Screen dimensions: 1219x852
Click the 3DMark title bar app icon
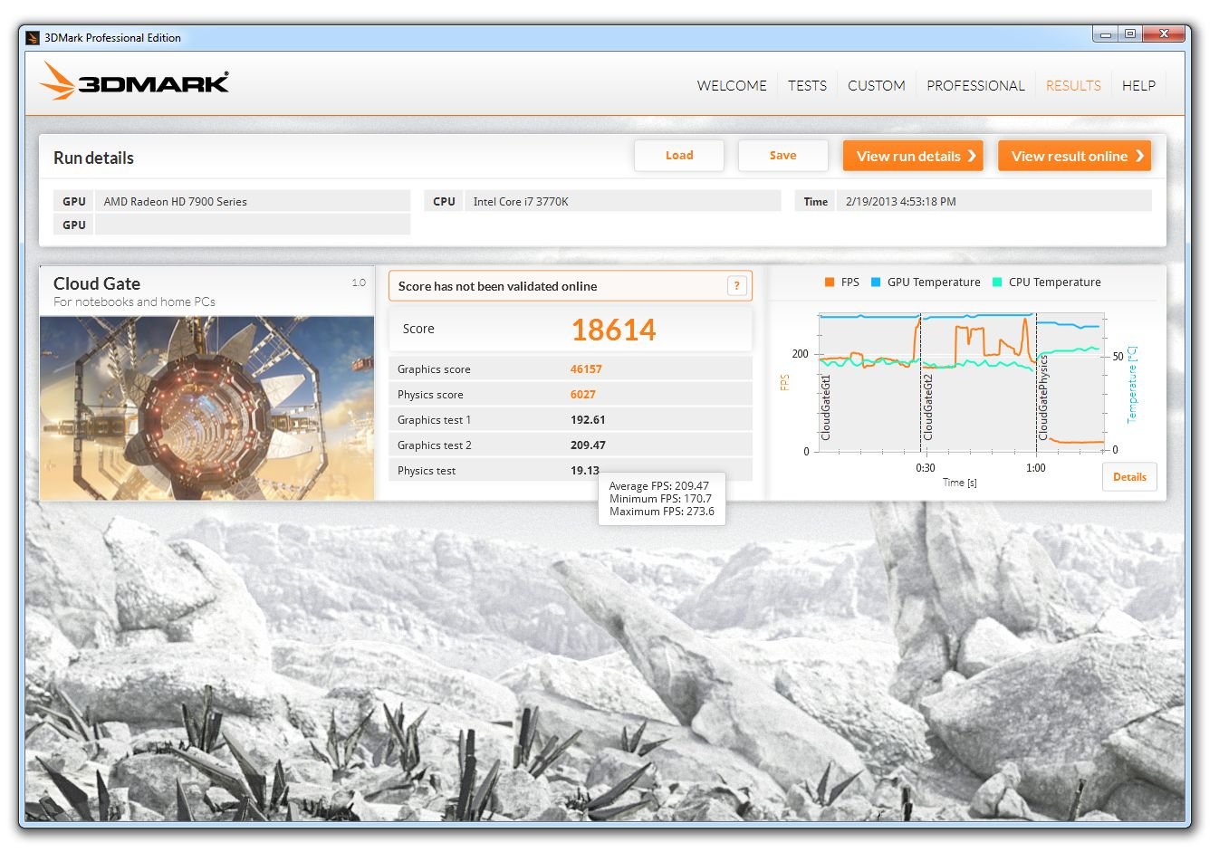[33, 38]
